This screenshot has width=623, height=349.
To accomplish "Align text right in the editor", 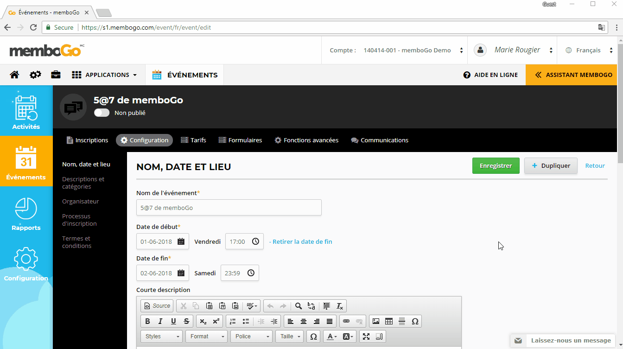I will (x=317, y=321).
